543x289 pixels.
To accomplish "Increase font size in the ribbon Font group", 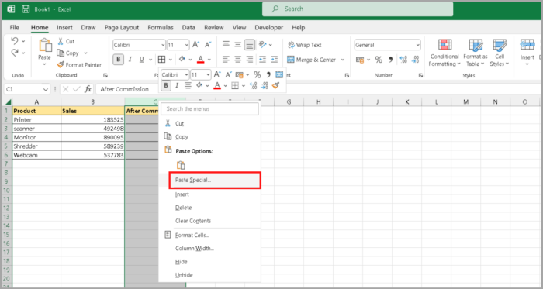I will tap(196, 45).
